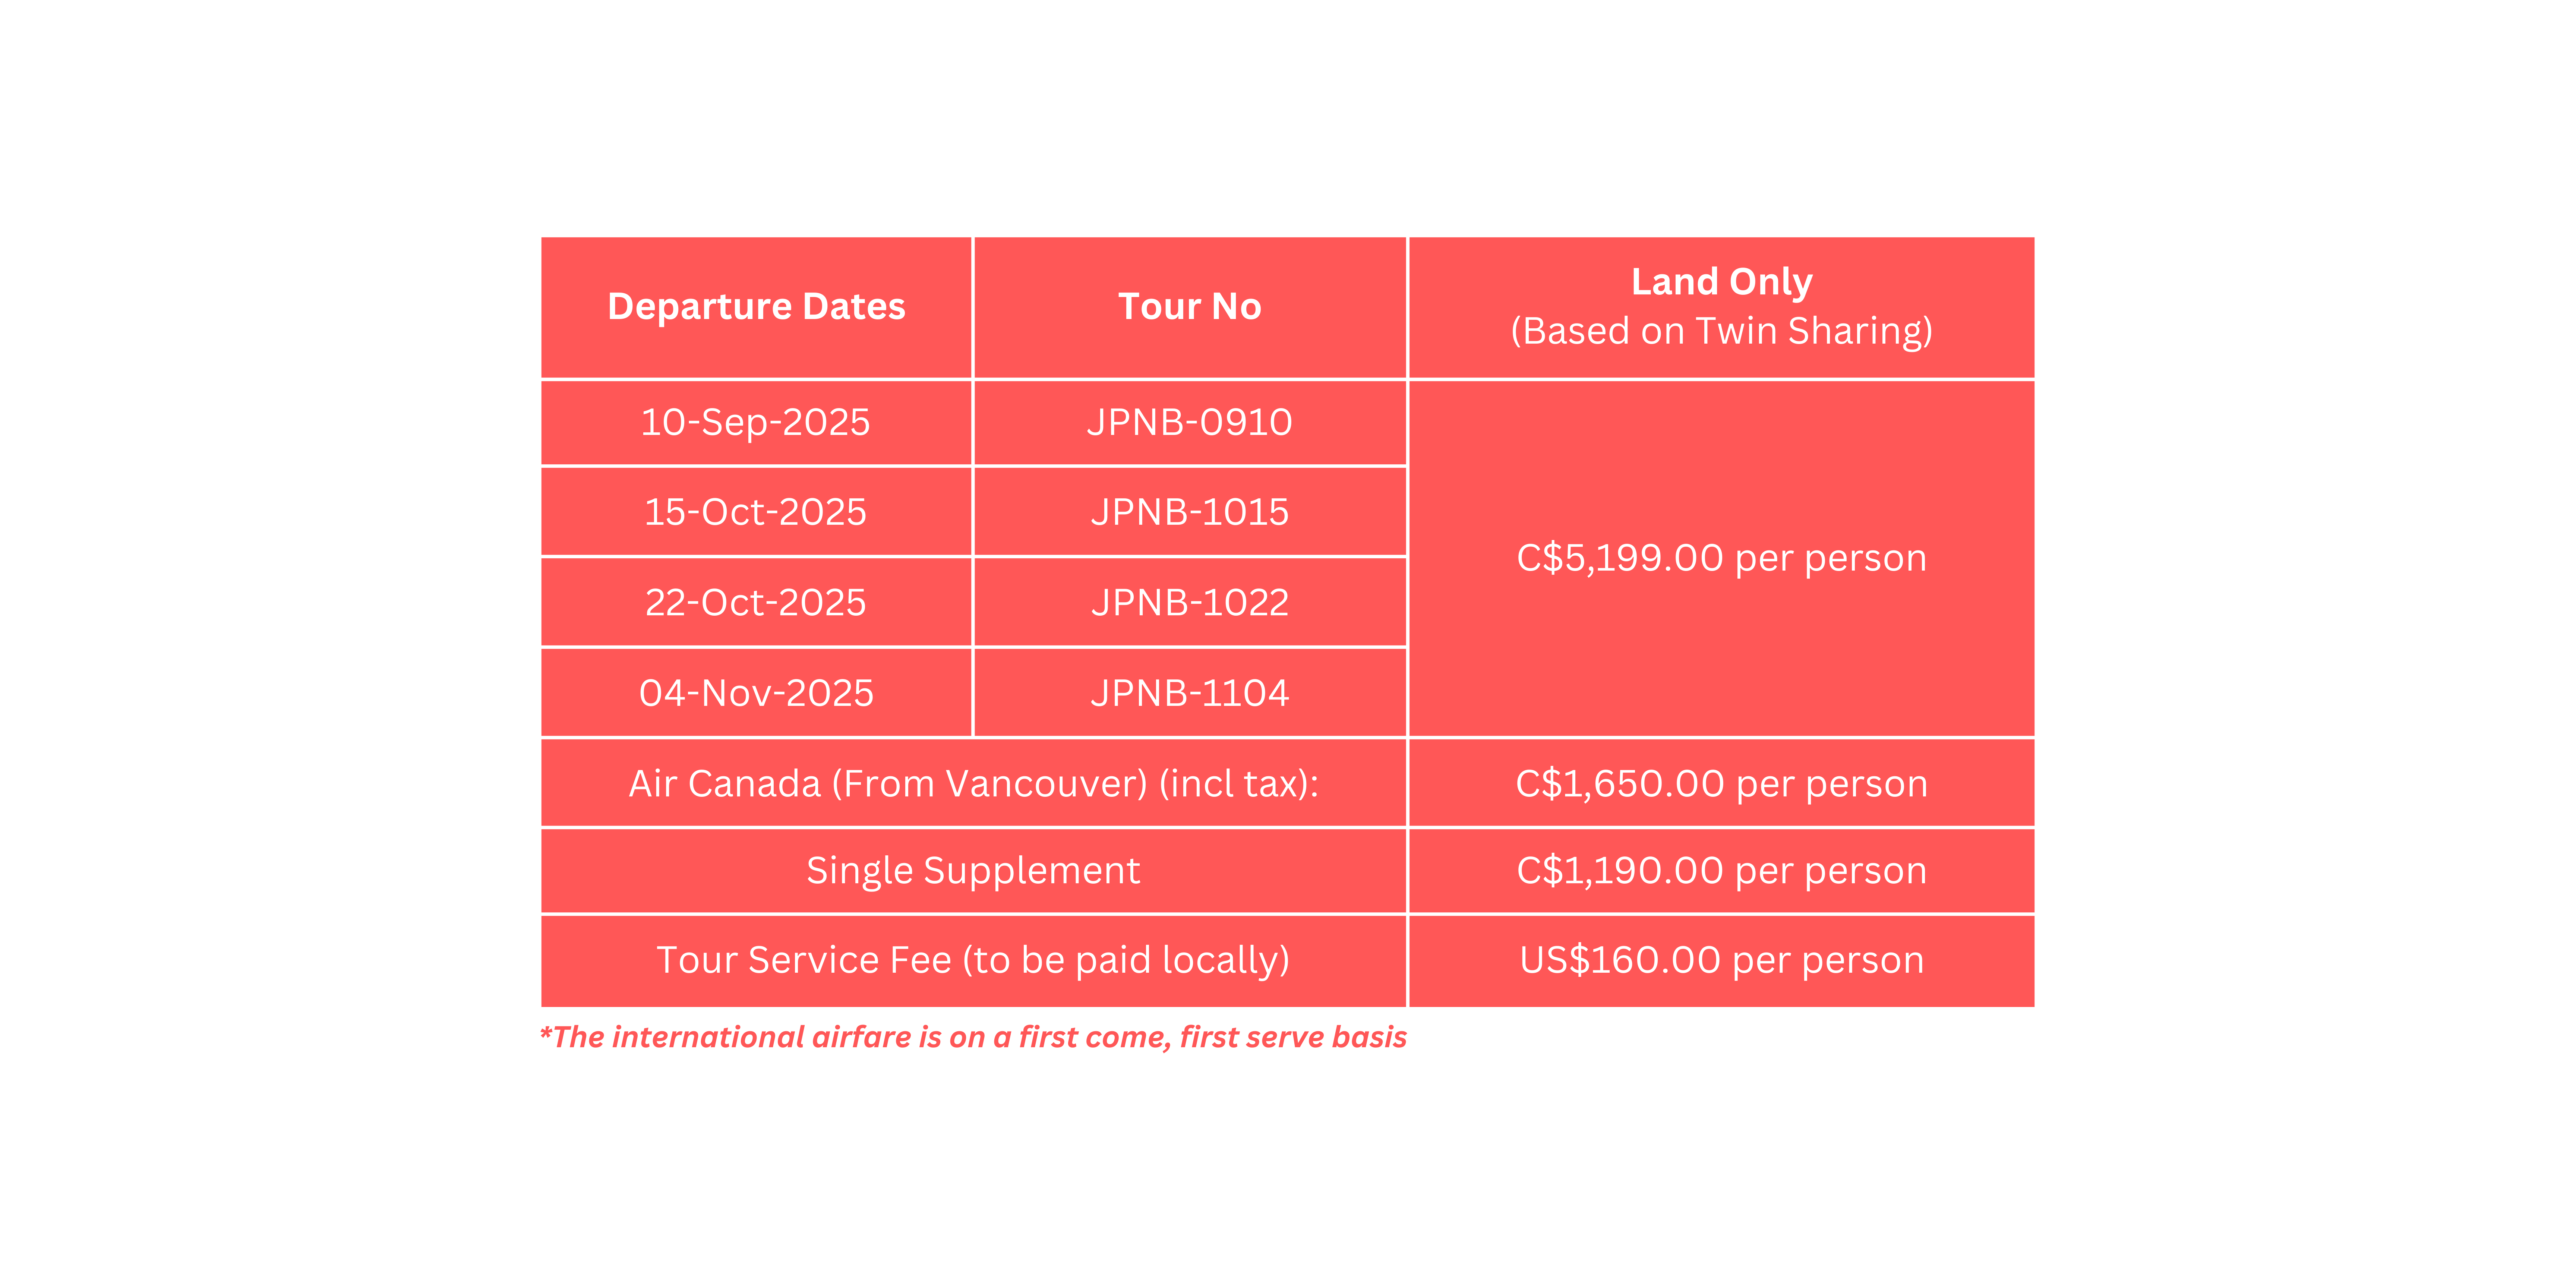2576x1288 pixels.
Task: Click the international airfare footnote text
Action: point(973,1037)
